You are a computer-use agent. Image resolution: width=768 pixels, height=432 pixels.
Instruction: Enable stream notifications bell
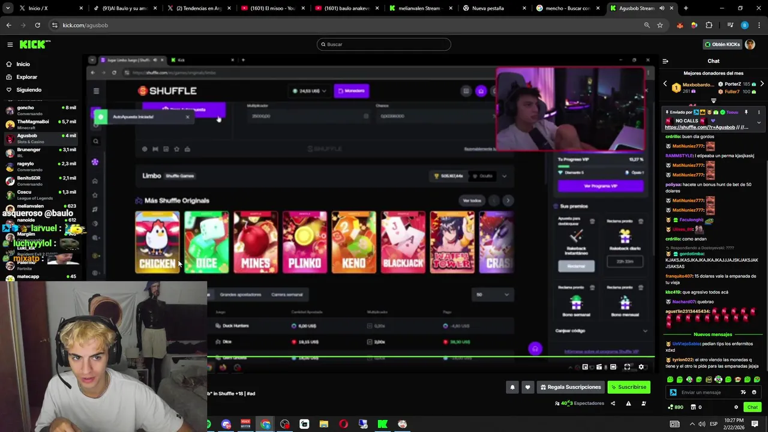pos(512,387)
